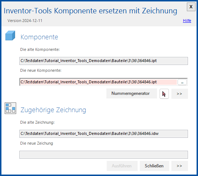Open file browser with the ... button
198x176 pixels.
click(x=182, y=82)
